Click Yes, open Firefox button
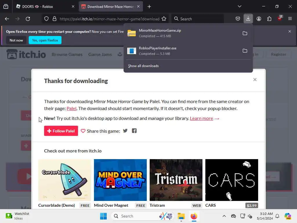Image resolution: width=297 pixels, height=223 pixels. (45, 40)
